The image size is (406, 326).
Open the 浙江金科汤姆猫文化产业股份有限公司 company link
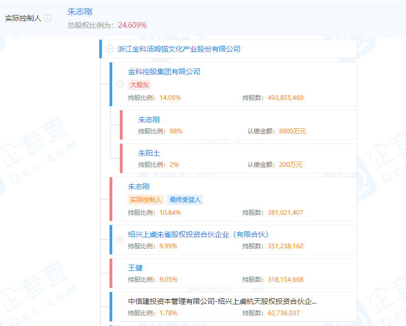tap(178, 49)
